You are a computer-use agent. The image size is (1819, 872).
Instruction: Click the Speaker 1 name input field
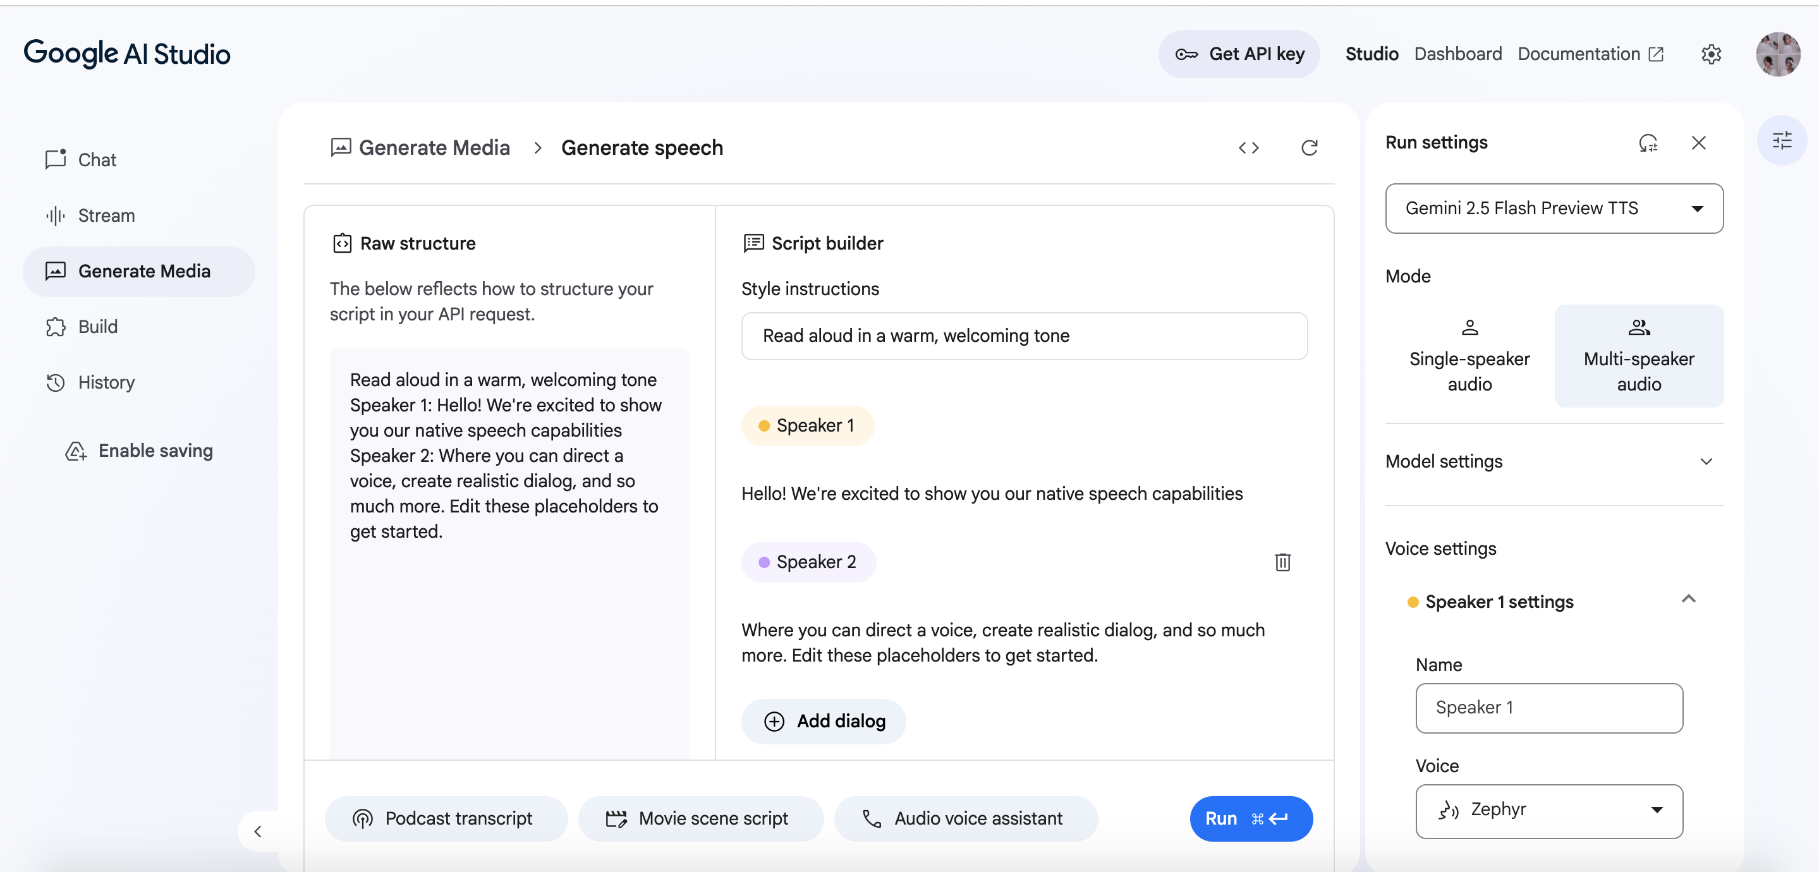coord(1548,708)
